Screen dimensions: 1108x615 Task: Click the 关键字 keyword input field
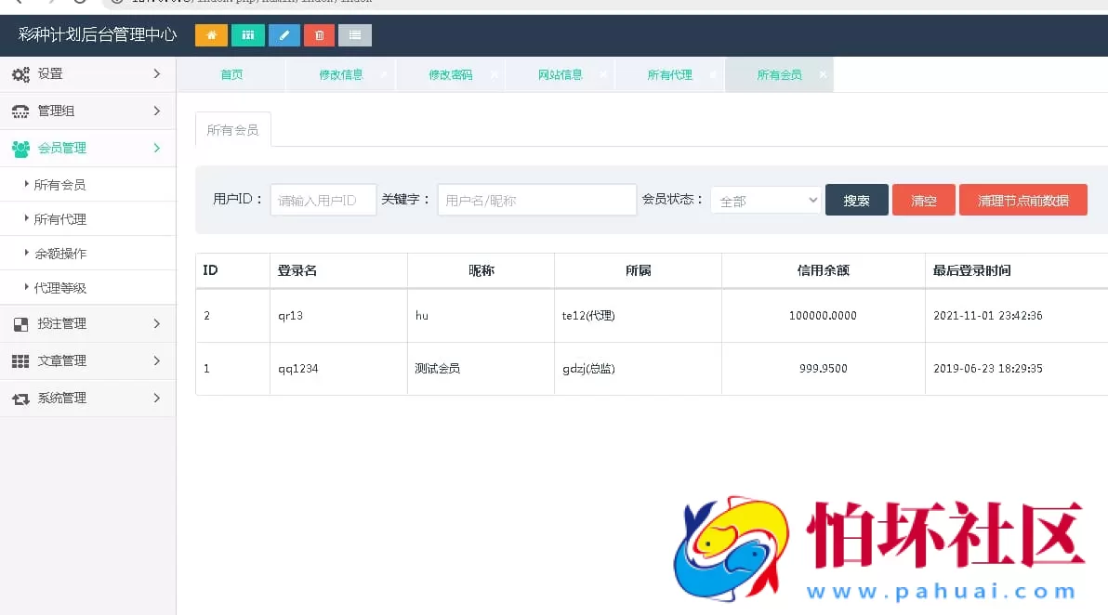pyautogui.click(x=536, y=200)
